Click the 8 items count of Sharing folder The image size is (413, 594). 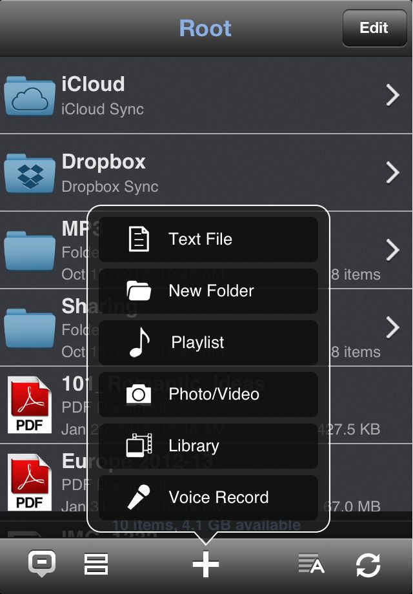click(356, 352)
